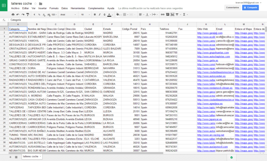Viewport: 267px width, 161px height.
Task: Open the talleres coche sheet tab arrow
Action: pyautogui.click(x=40, y=156)
